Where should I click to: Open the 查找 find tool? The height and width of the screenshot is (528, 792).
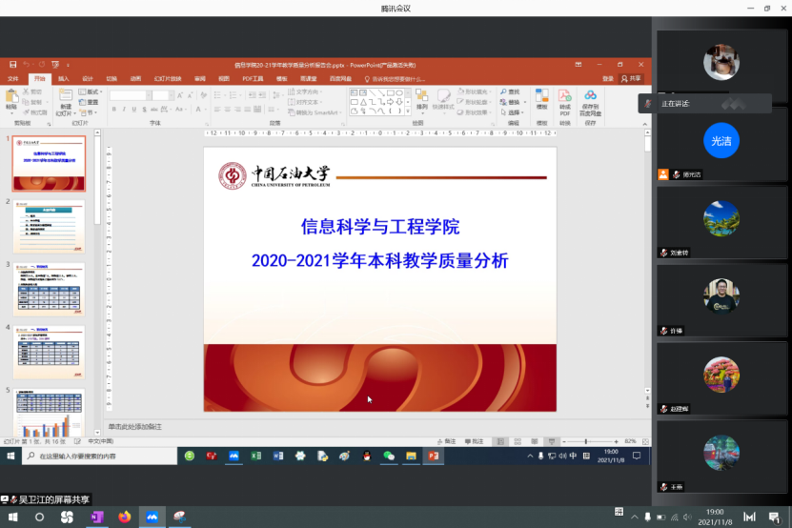[x=510, y=91]
